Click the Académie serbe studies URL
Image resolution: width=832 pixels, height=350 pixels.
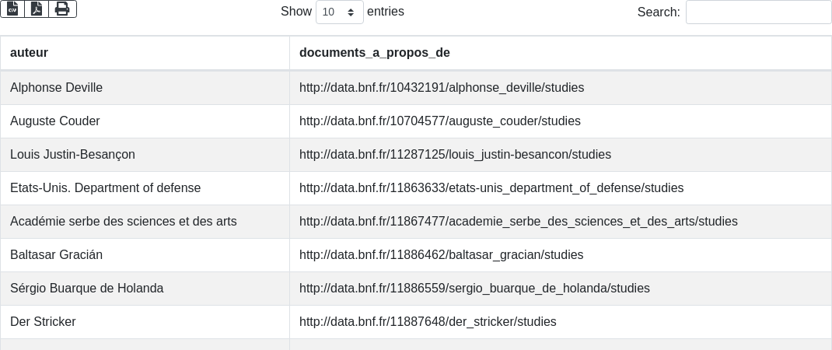pos(518,222)
